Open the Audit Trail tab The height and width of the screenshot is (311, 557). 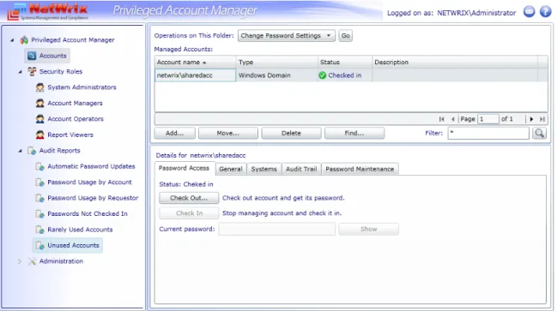coord(301,169)
